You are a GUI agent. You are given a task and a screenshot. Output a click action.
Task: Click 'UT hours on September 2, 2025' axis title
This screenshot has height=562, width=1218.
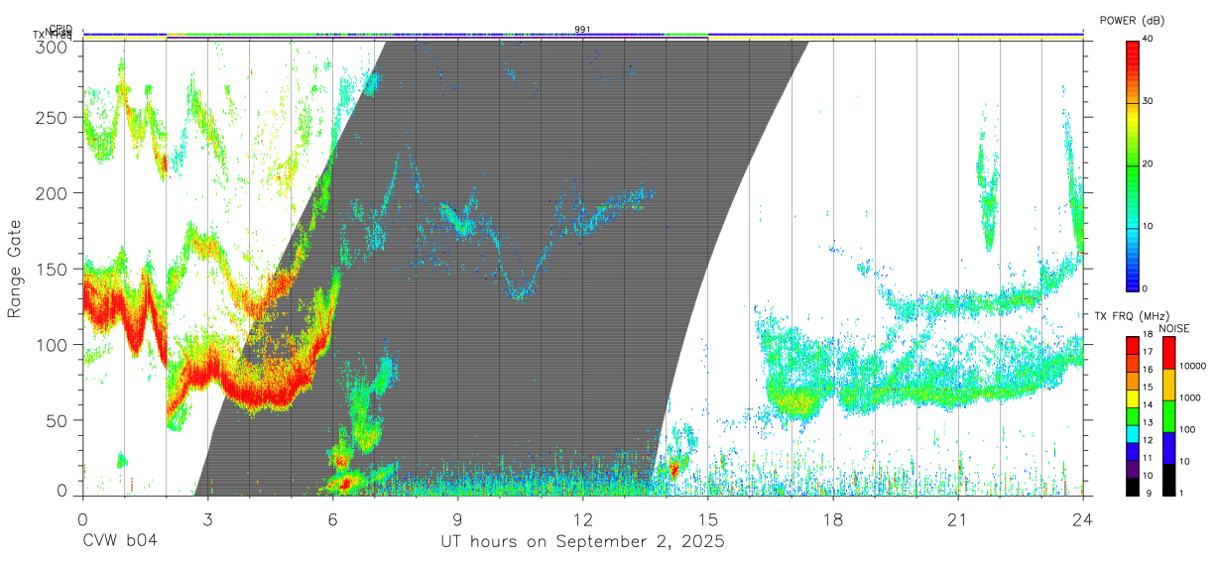point(582,542)
